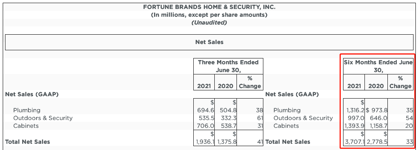Select the Six Months Ended June 30 header
Viewport: 417px width, 150px height.
coord(378,66)
